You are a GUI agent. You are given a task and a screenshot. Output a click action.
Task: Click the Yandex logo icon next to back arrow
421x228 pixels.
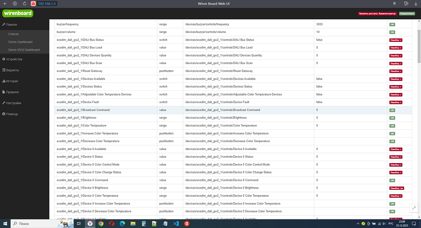[15, 3]
